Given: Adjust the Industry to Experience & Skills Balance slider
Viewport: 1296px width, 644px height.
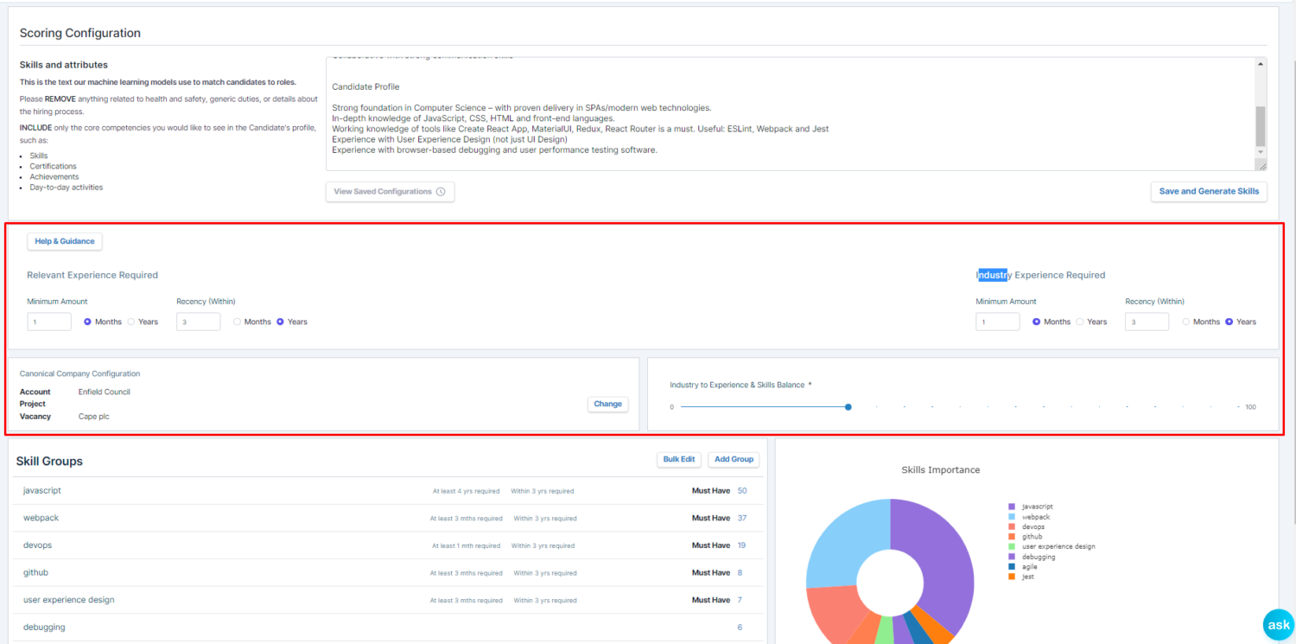Looking at the screenshot, I should point(848,406).
